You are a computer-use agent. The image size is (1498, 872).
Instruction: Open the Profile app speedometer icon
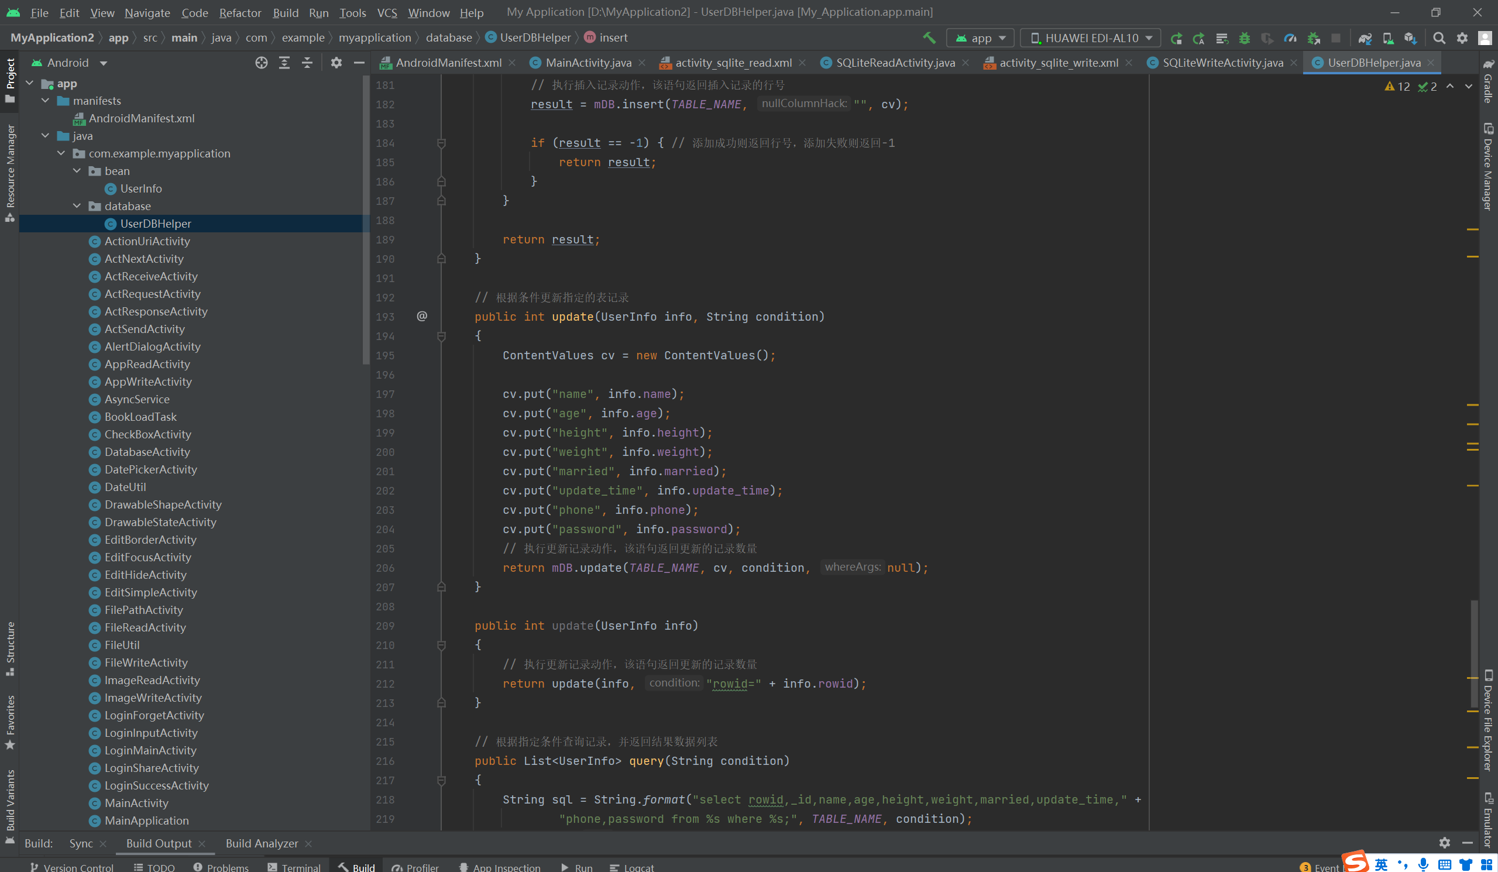[x=1290, y=38]
